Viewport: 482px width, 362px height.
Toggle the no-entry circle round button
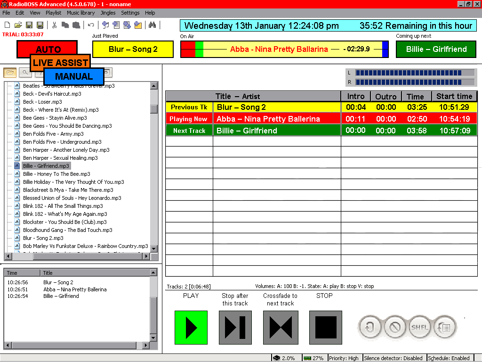click(395, 327)
